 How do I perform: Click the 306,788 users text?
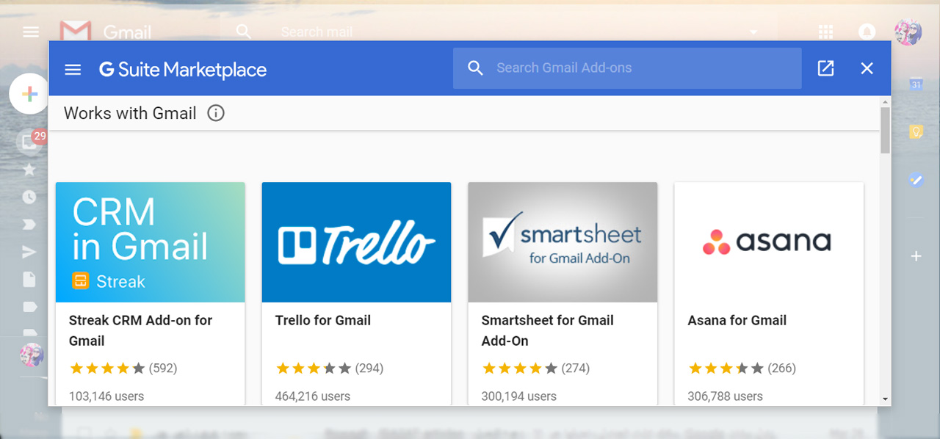pos(726,396)
